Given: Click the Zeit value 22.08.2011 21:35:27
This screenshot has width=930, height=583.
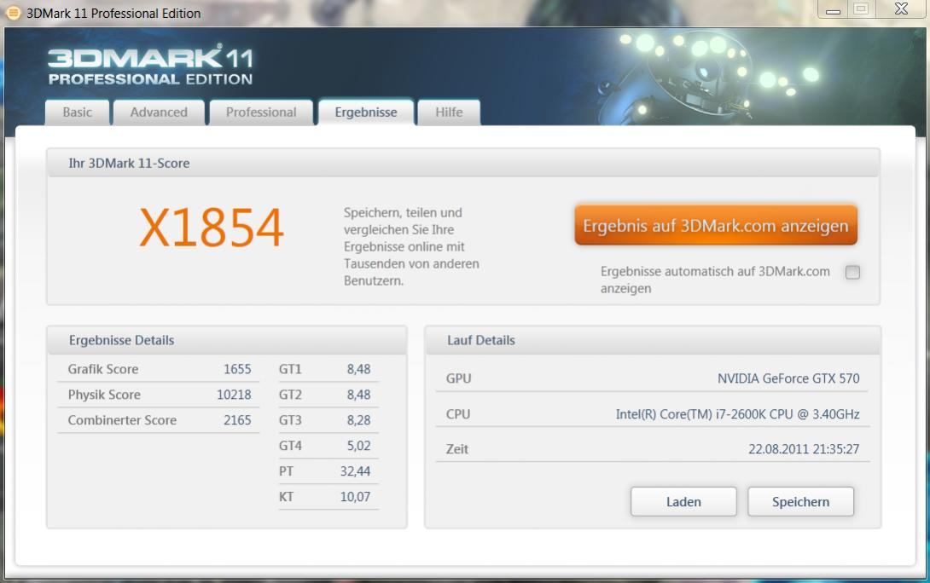Looking at the screenshot, I should (x=804, y=449).
